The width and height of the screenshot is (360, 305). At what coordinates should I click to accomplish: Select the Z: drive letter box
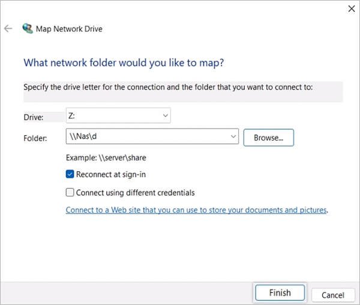click(x=113, y=115)
